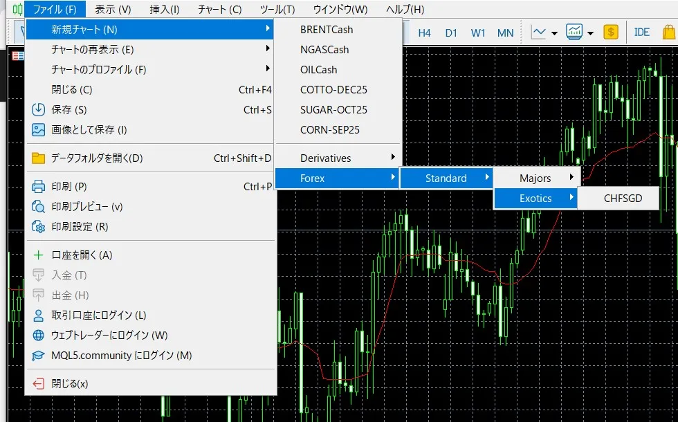Expand the line chart type dropdown arrow
The image size is (678, 422).
554,33
